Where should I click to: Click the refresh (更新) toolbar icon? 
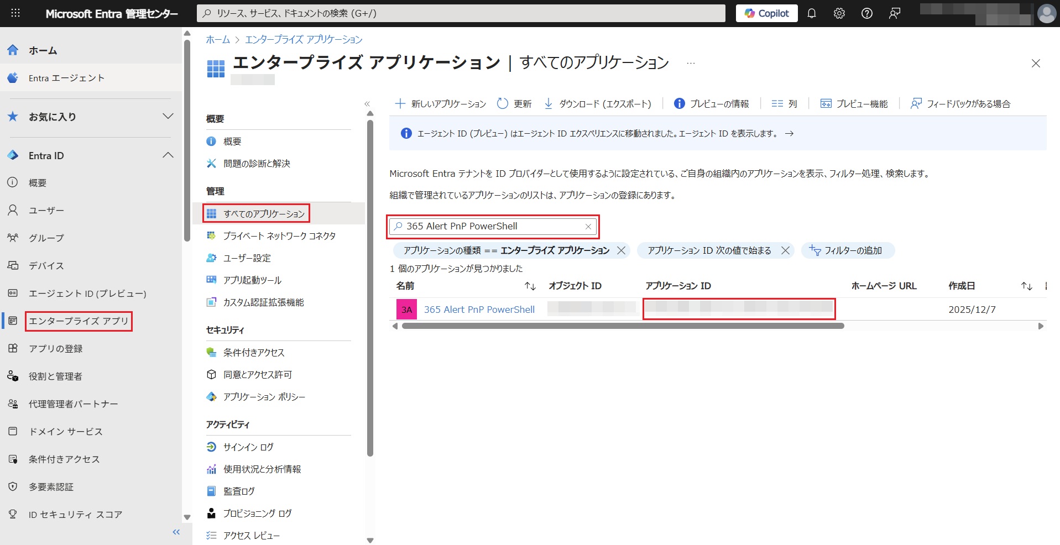(514, 104)
